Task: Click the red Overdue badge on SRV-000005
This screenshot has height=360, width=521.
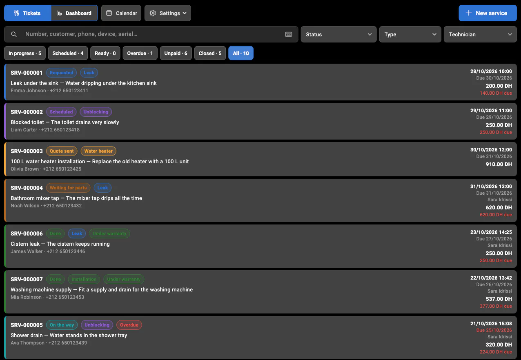Action: 129,325
